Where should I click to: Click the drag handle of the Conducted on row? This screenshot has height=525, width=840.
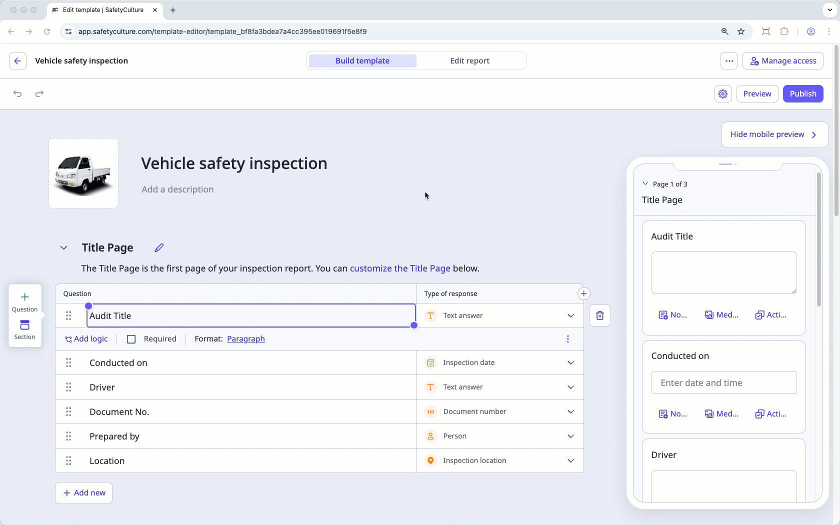[x=68, y=362]
